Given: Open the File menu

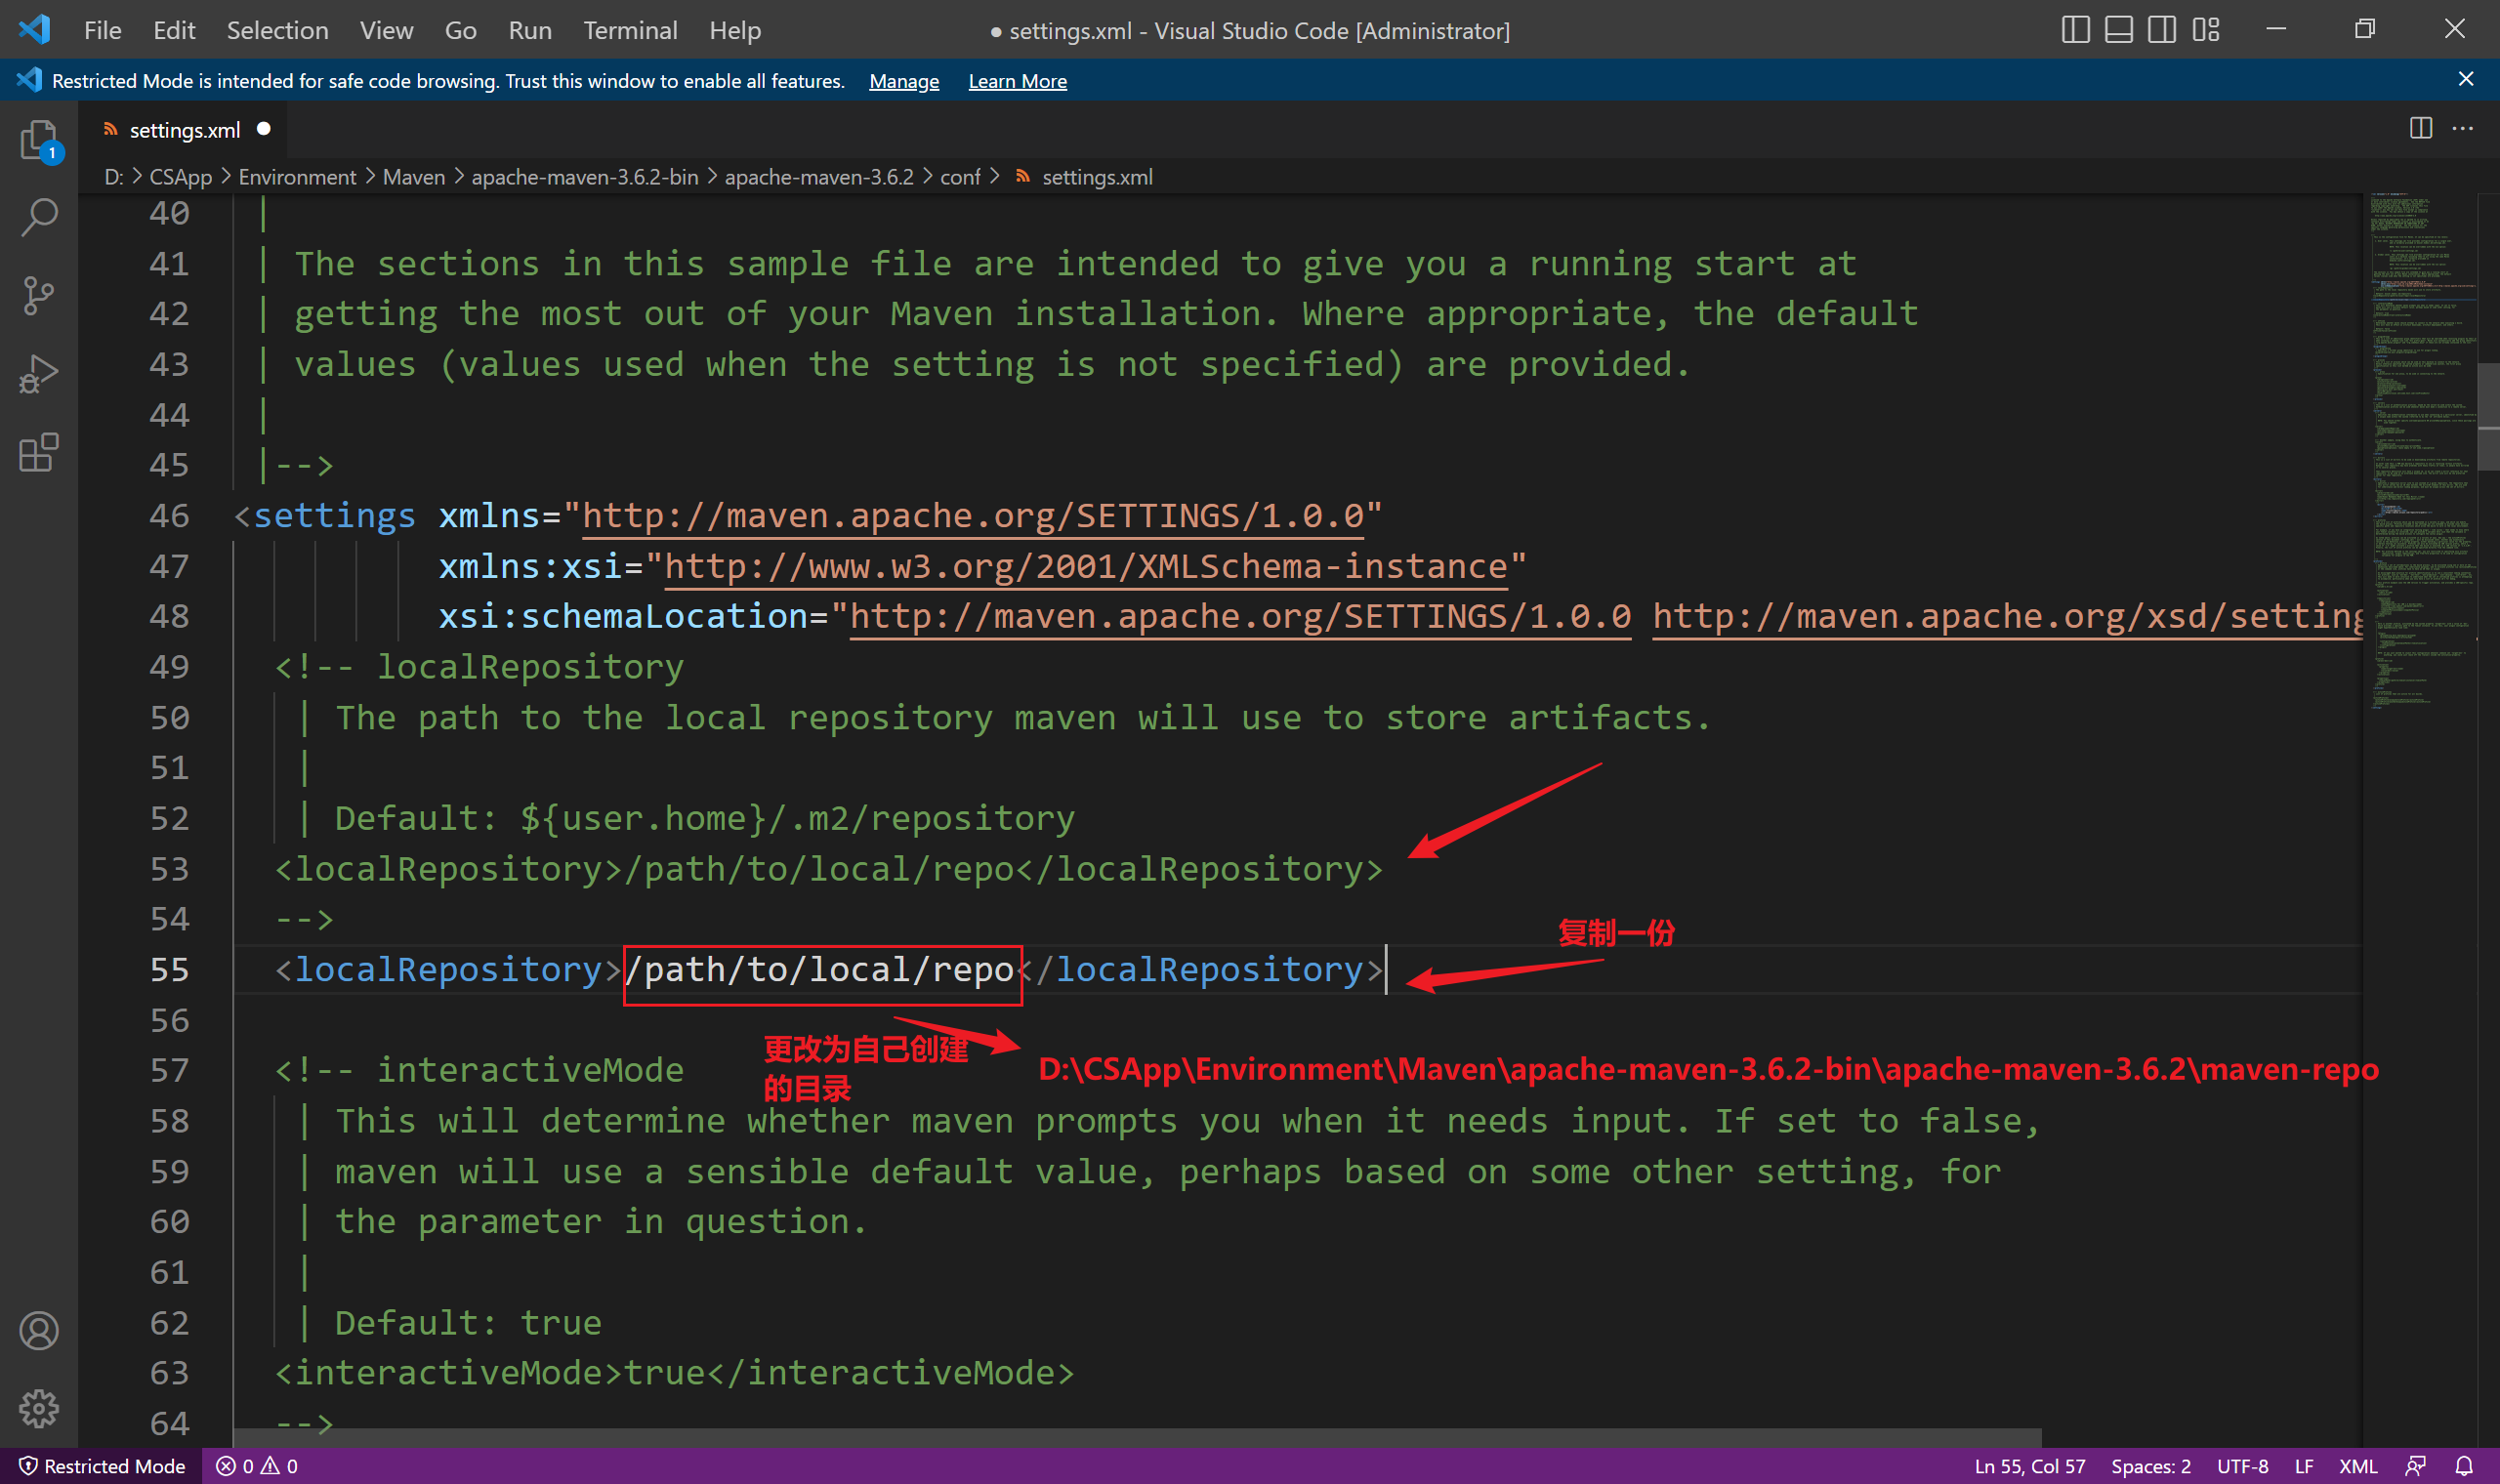Looking at the screenshot, I should (x=102, y=30).
